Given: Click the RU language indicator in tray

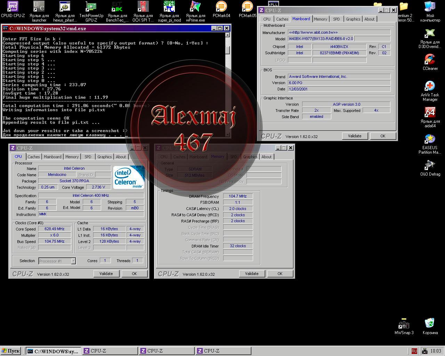Looking at the screenshot, I should click(414, 351).
